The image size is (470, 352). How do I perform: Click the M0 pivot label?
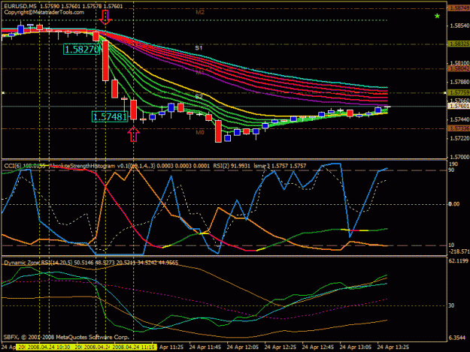(x=200, y=132)
